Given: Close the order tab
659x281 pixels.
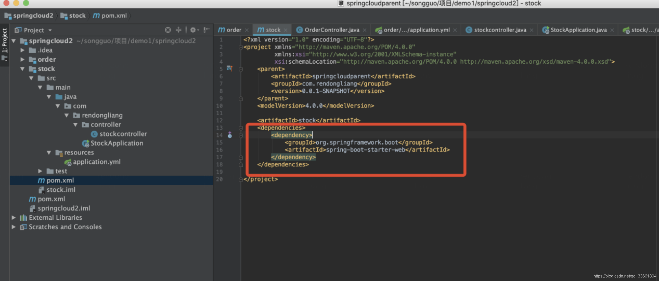Looking at the screenshot, I should [x=247, y=30].
